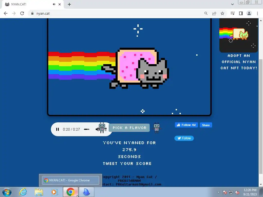
Task: Open the media control icon
Action: point(232,13)
